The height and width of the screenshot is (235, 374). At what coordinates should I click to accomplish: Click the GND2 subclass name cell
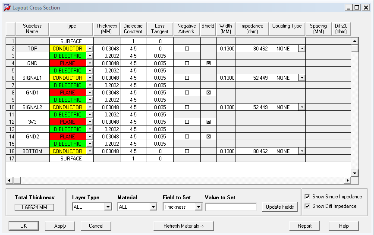coord(32,137)
